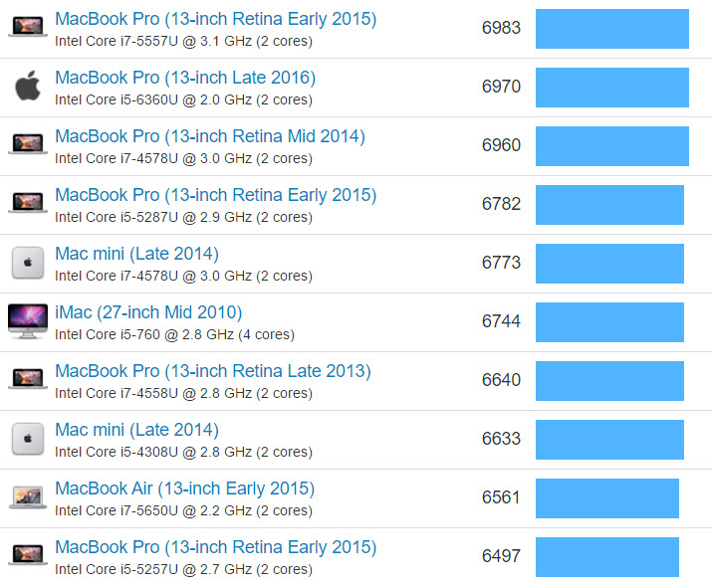Select score value 6782
This screenshot has width=712, height=586.
(501, 204)
